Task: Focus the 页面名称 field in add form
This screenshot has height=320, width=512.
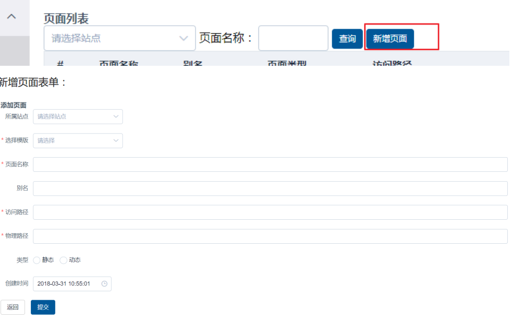Action: click(x=270, y=164)
